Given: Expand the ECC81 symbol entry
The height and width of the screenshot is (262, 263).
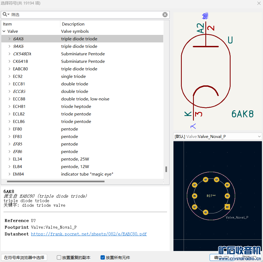Looking at the screenshot, I should (9, 84).
